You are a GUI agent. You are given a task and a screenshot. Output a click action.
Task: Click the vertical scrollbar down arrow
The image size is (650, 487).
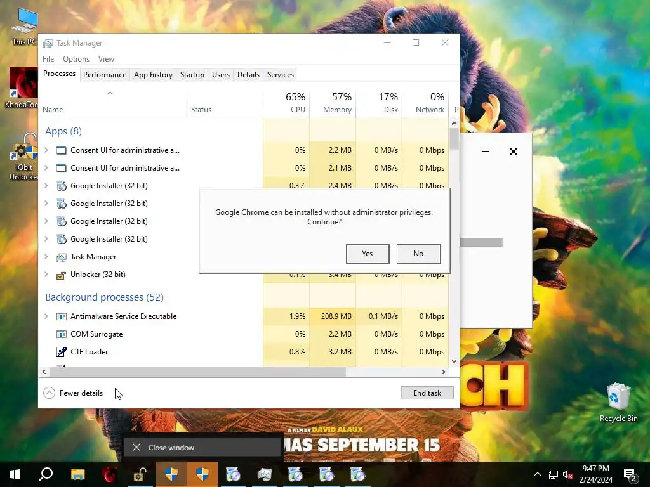pos(454,361)
